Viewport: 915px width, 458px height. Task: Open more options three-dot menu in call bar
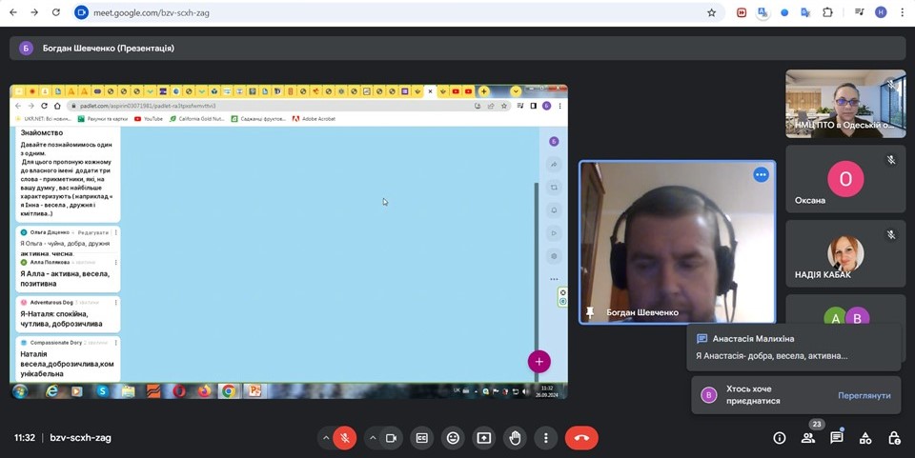coord(546,438)
